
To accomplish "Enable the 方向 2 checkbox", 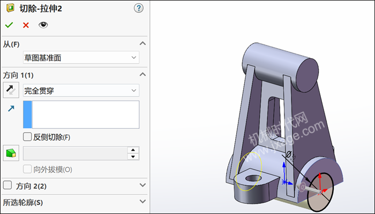I will pos(7,186).
